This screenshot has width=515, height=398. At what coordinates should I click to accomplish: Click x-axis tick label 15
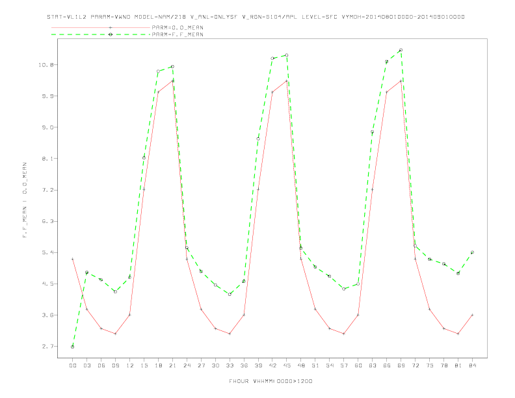pos(144,365)
